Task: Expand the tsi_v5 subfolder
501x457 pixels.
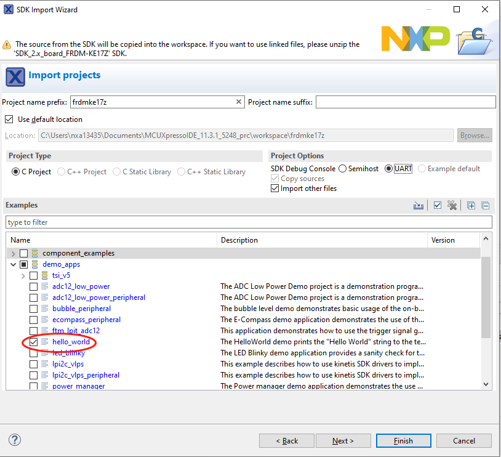Action: [x=23, y=275]
